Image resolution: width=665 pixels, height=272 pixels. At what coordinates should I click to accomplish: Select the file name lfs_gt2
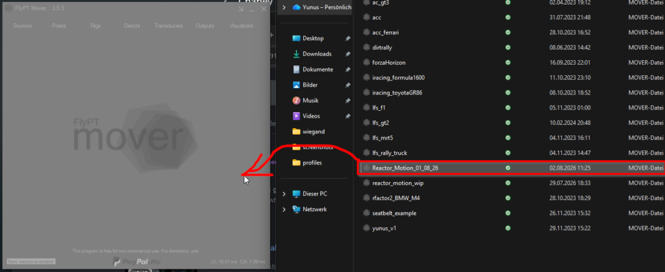click(381, 122)
